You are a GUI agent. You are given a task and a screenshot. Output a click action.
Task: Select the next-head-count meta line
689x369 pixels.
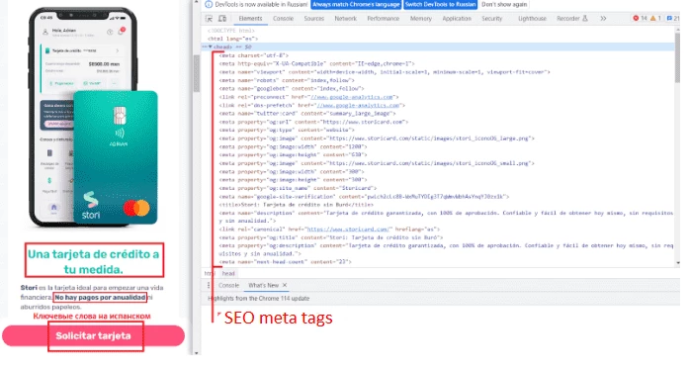(x=285, y=262)
